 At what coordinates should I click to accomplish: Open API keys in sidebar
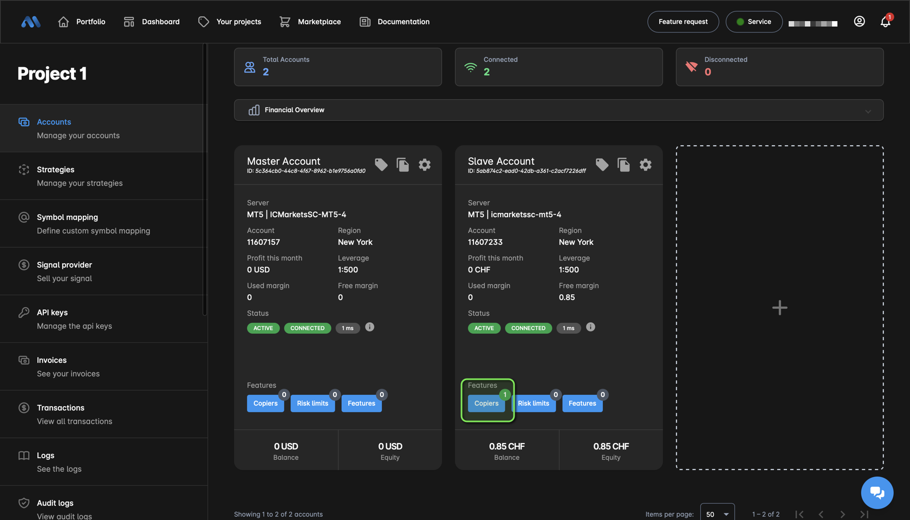pyautogui.click(x=52, y=313)
